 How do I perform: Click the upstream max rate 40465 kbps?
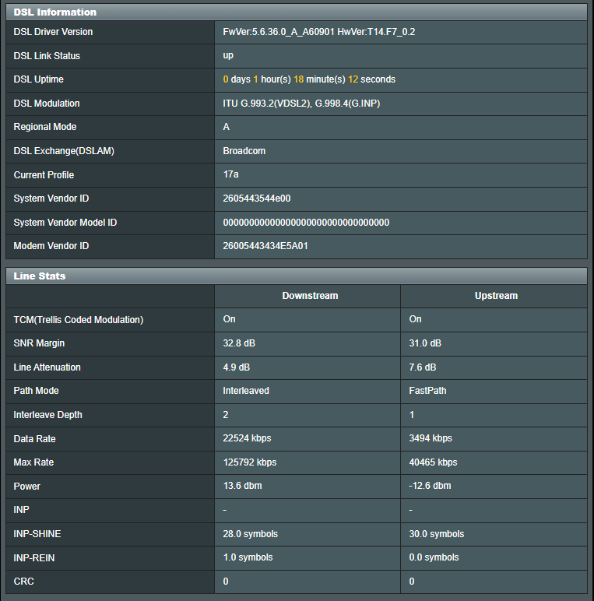point(433,462)
